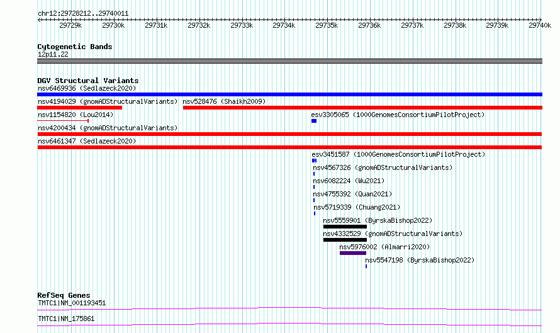Click the nsv4194029 red variant bar
Image resolution: width=560 pixels, height=333 pixels.
80,108
